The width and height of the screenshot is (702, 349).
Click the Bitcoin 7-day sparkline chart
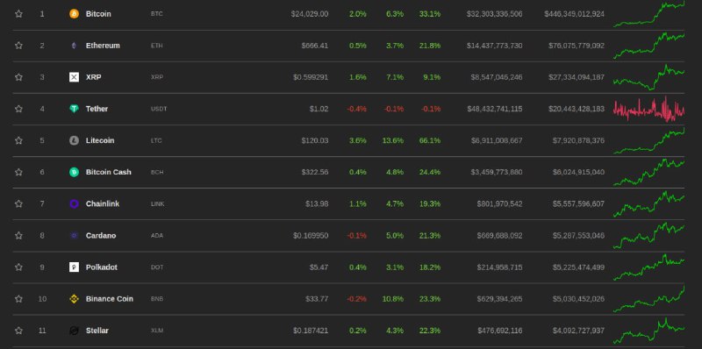pos(648,14)
